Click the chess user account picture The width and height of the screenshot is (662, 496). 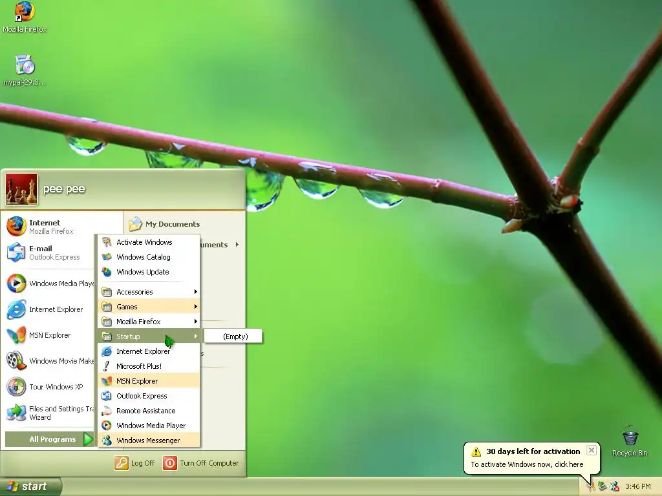pyautogui.click(x=21, y=189)
